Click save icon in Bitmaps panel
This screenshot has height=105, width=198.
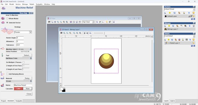(x=173, y=26)
